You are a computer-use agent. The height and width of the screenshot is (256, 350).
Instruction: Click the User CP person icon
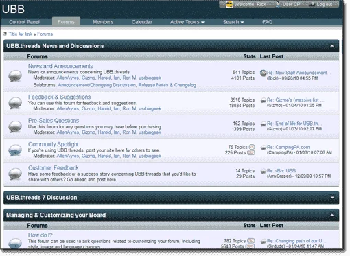[278, 4]
